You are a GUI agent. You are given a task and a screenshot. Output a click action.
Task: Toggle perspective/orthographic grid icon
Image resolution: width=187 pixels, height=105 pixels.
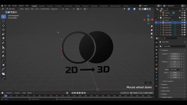click(x=152, y=37)
